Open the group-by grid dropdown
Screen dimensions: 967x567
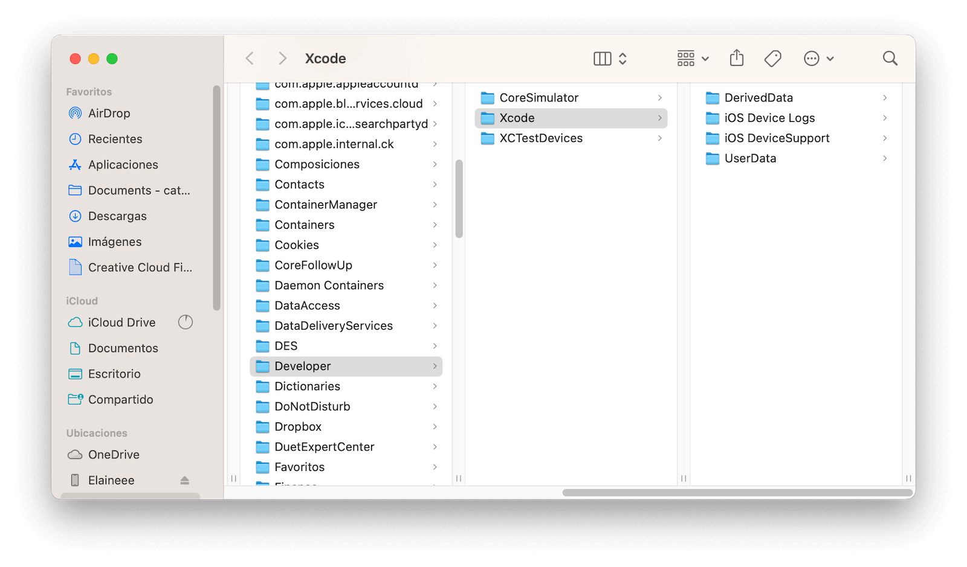[x=693, y=59]
